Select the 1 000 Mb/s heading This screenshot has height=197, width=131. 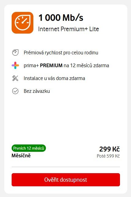(x=61, y=17)
